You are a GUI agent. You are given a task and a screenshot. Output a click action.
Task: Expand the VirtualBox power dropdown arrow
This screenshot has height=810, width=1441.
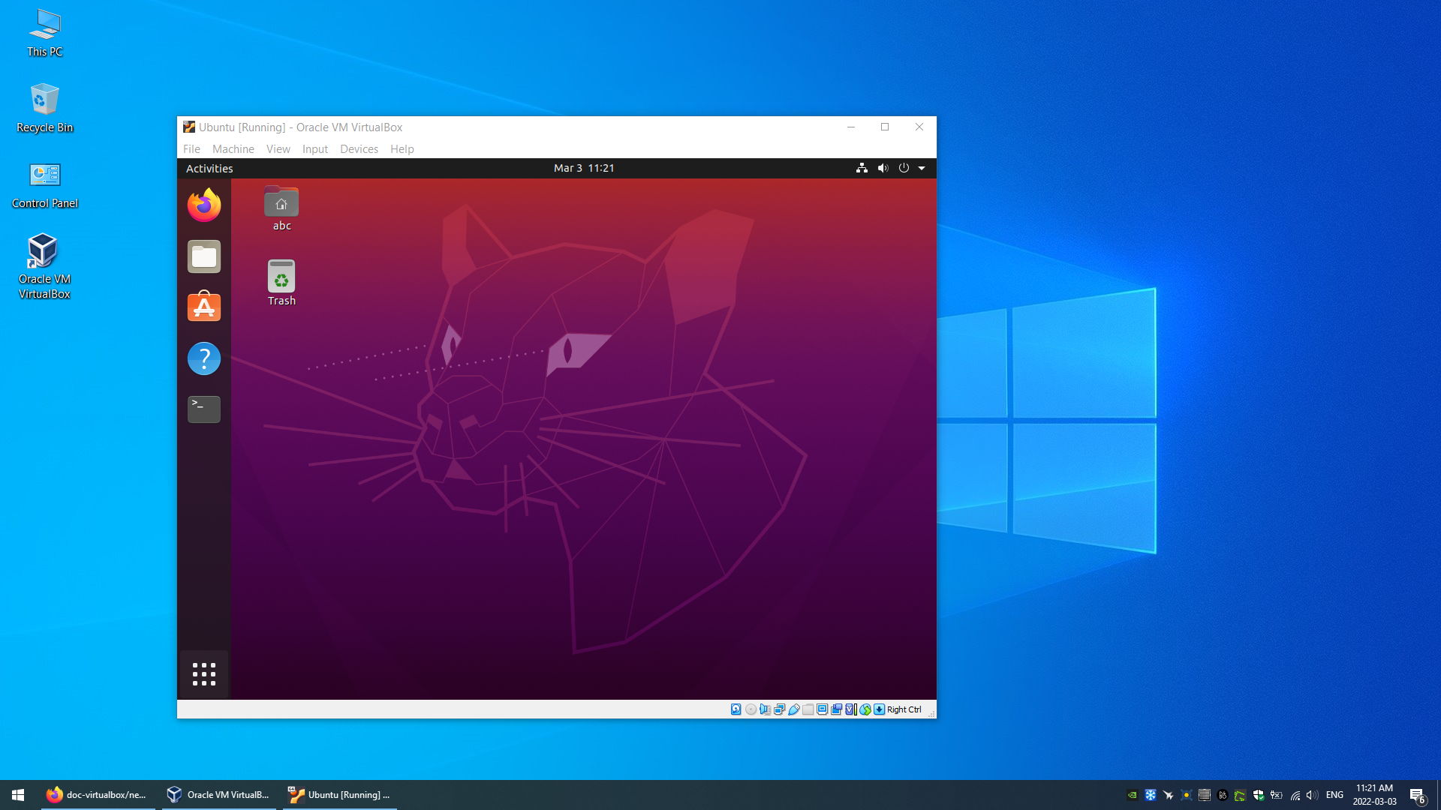coord(922,168)
